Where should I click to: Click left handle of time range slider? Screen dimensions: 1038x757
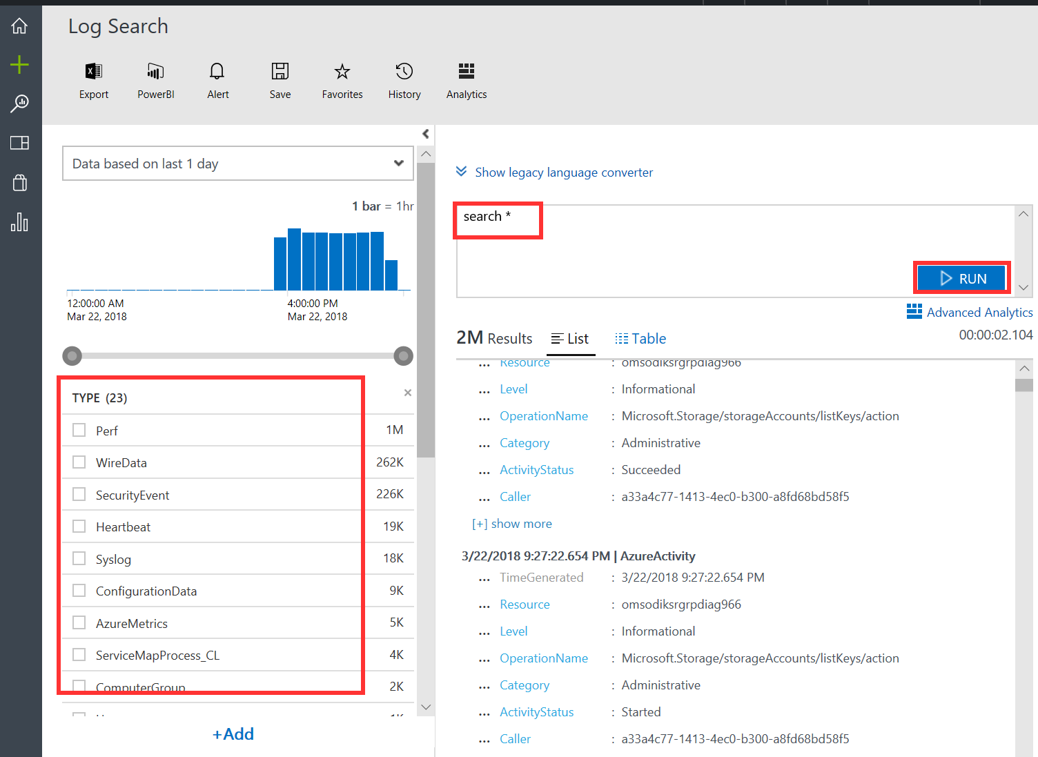[72, 356]
